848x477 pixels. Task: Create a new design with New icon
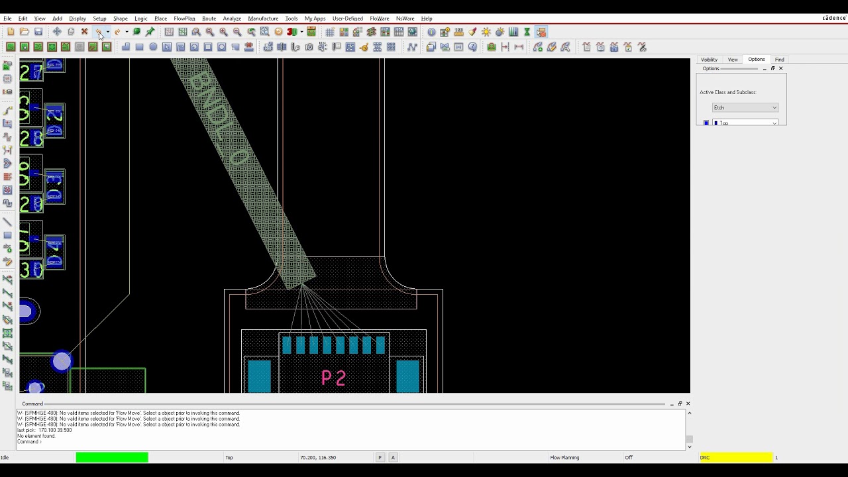11,32
